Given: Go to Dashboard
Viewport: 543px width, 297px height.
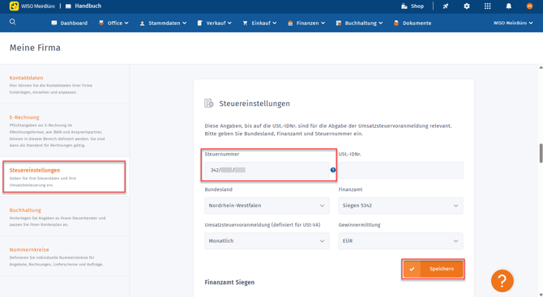Looking at the screenshot, I should [x=69, y=23].
